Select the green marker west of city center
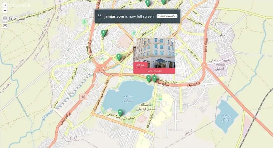Screen dimensions: 273x148 [119, 57]
